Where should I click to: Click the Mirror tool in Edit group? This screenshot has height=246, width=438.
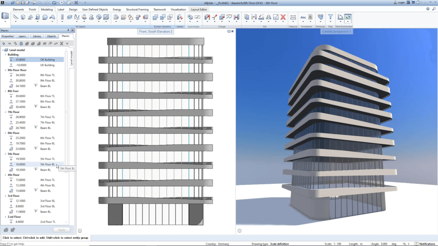[269, 17]
